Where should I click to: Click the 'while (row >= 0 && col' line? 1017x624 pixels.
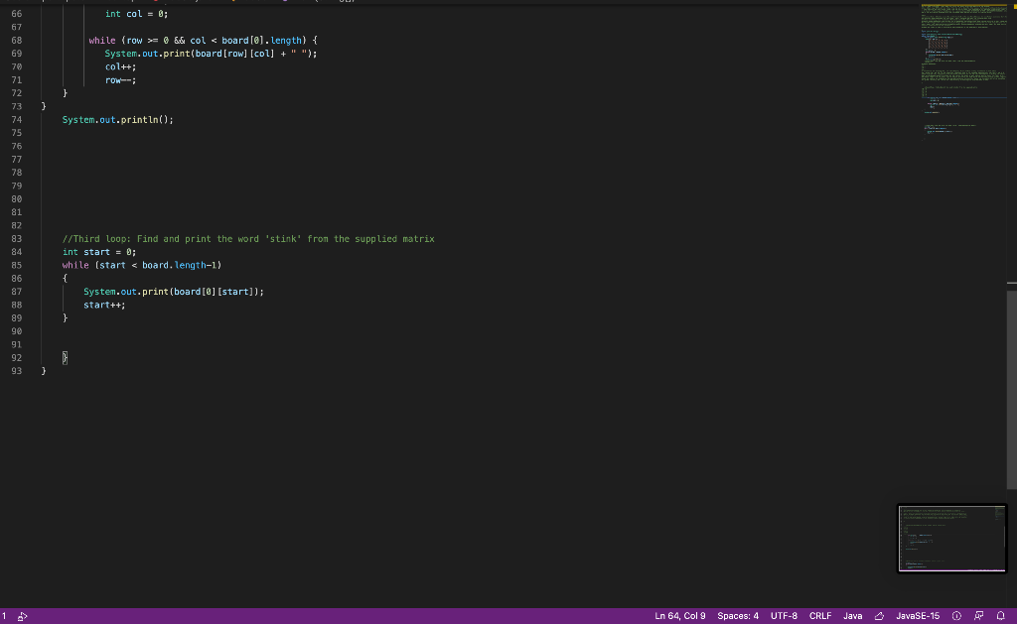[203, 40]
